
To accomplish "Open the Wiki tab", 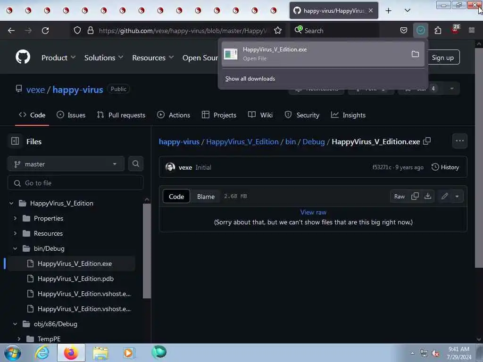I will 260,115.
